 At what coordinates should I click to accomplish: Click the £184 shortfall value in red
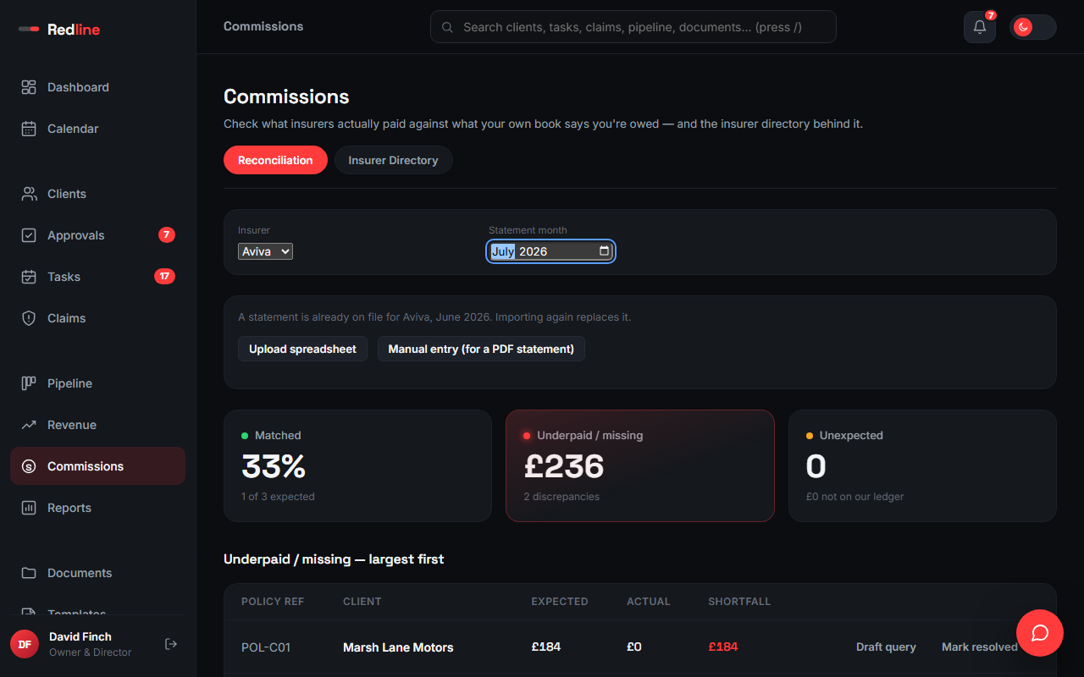723,647
